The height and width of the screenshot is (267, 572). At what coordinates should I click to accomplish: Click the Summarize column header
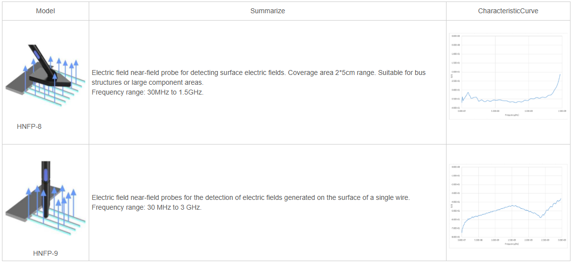tap(267, 11)
